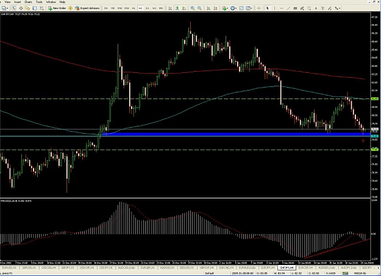Select the Text Label tool
381x276 pixels.
[322, 9]
